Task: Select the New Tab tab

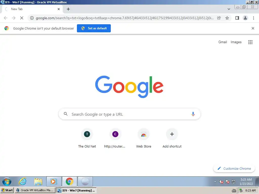Action: tap(32, 9)
